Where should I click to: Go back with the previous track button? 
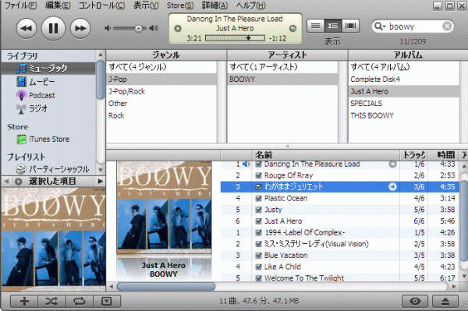point(27,28)
